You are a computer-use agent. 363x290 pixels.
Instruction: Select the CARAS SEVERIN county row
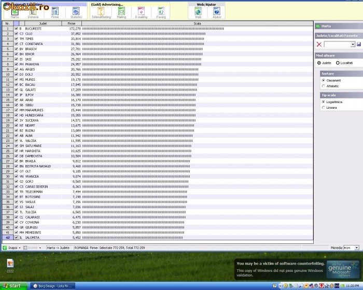pos(163,186)
